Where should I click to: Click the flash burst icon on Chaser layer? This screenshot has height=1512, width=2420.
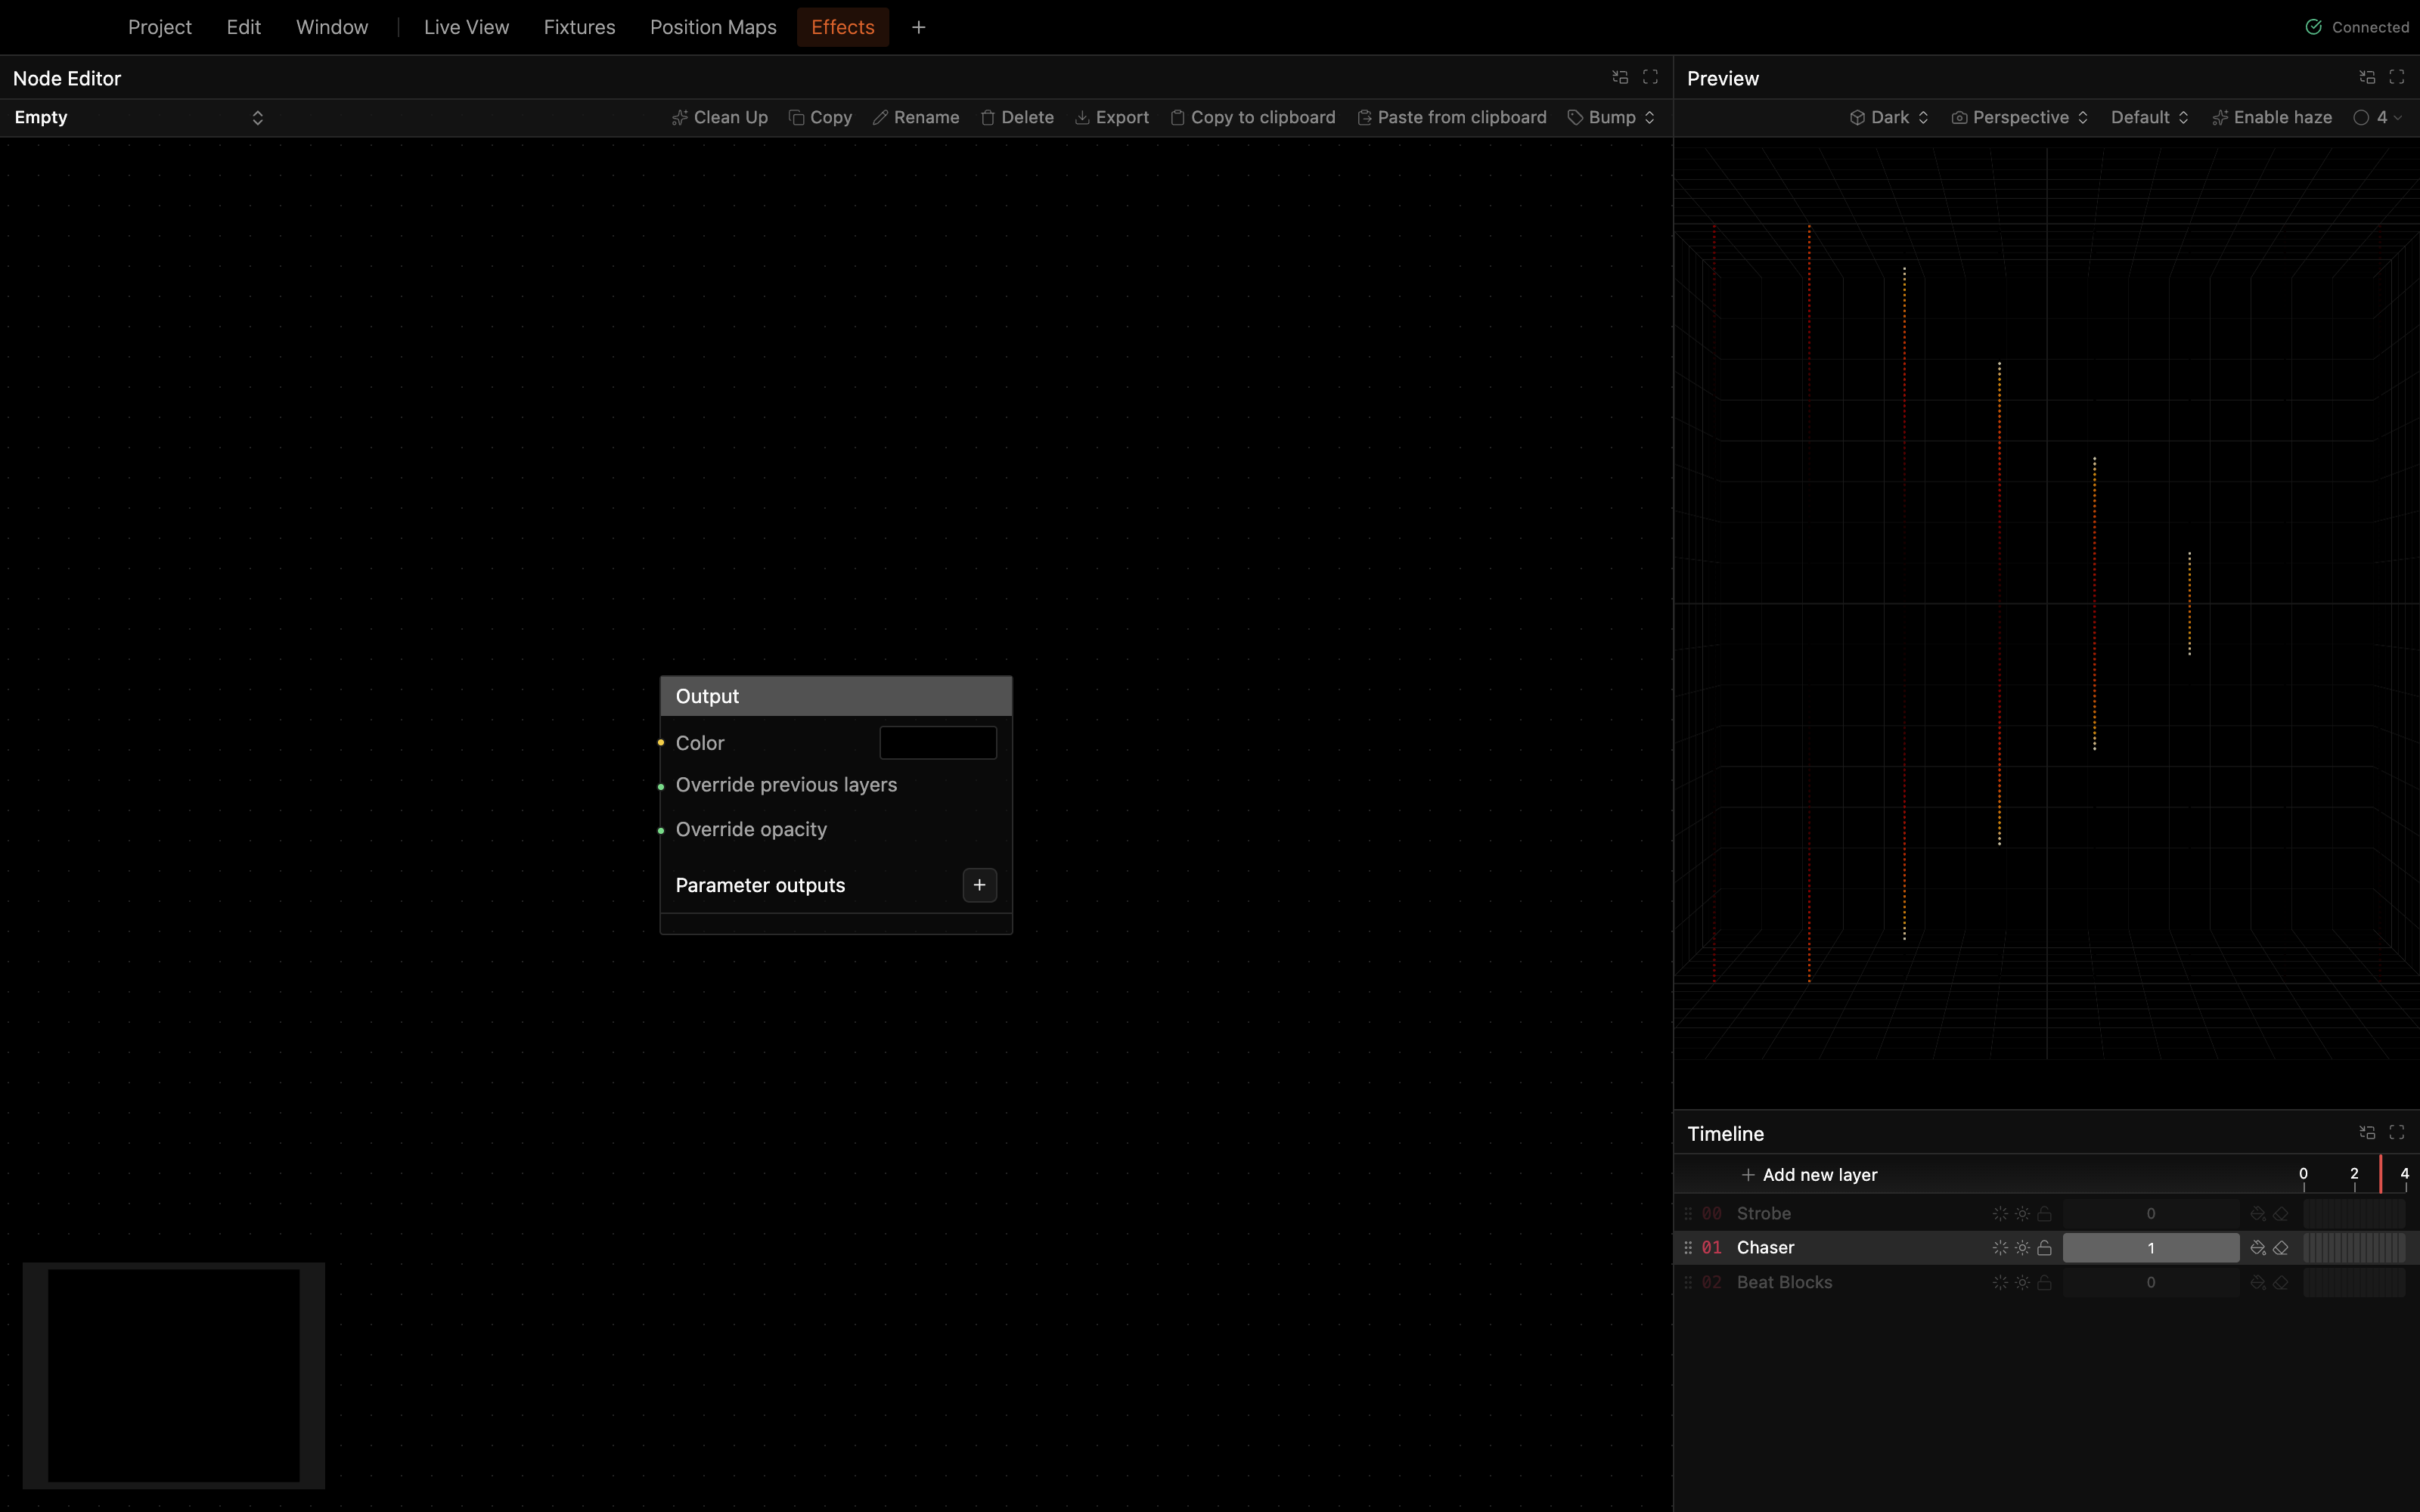(x=2000, y=1248)
